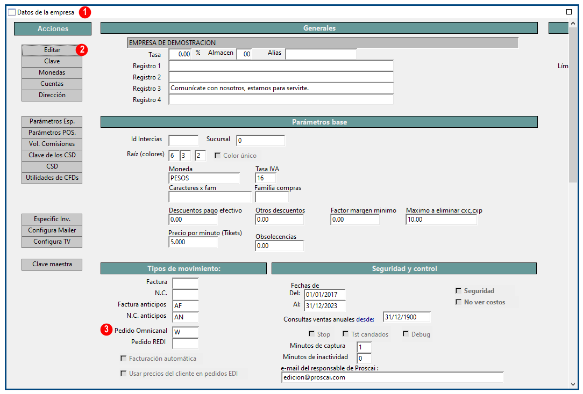The image size is (583, 394).
Task: Focus the Alias input field
Action: tap(321, 54)
